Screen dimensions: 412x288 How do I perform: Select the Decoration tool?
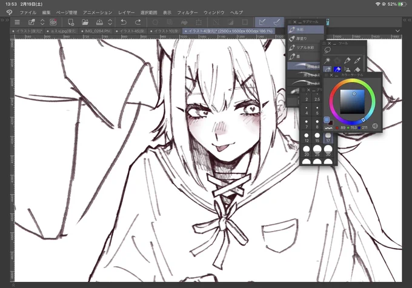click(347, 70)
